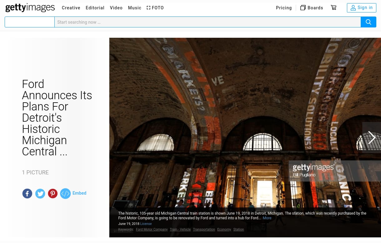Click the Sign in button

(x=362, y=8)
